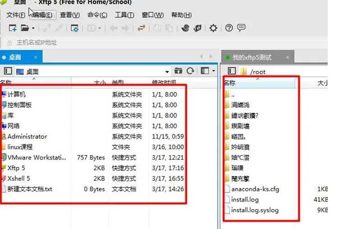Select 计算机 in local pane
Image resolution: width=344 pixels, height=229 pixels.
[17, 94]
